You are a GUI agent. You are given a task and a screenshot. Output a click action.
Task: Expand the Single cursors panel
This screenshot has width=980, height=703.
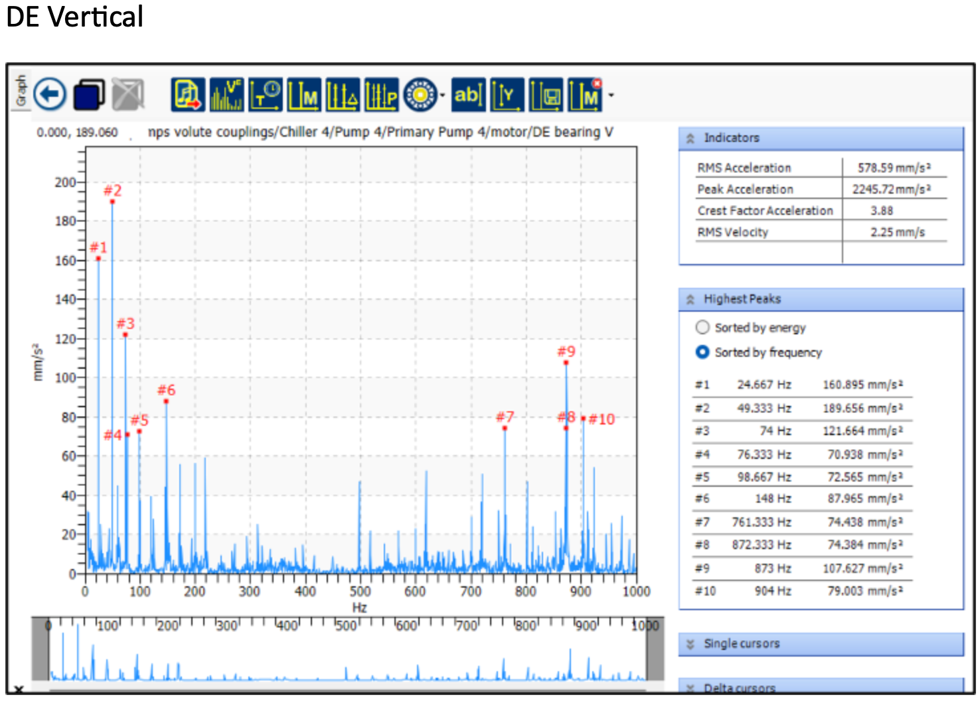[691, 644]
